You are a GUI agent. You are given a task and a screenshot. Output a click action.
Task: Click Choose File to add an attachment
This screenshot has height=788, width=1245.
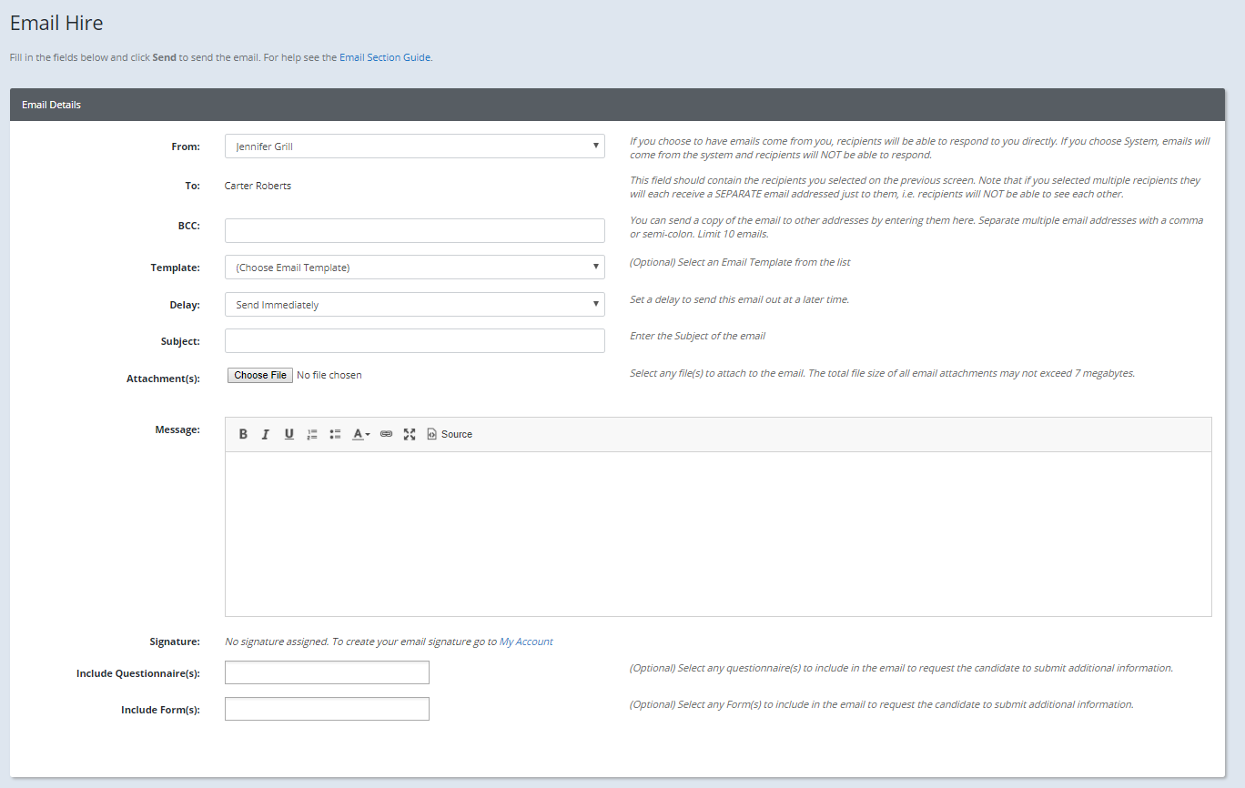click(259, 374)
